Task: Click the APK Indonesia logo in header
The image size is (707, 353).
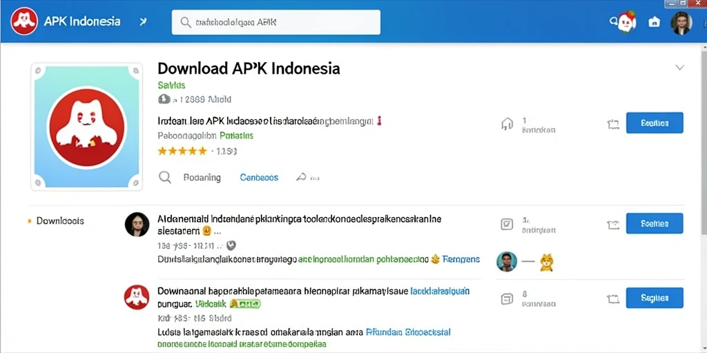Action: [x=24, y=21]
